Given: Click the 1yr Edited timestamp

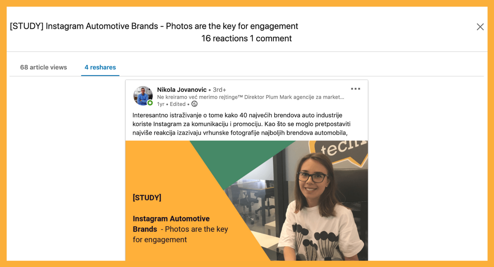Looking at the screenshot, I should pos(171,104).
